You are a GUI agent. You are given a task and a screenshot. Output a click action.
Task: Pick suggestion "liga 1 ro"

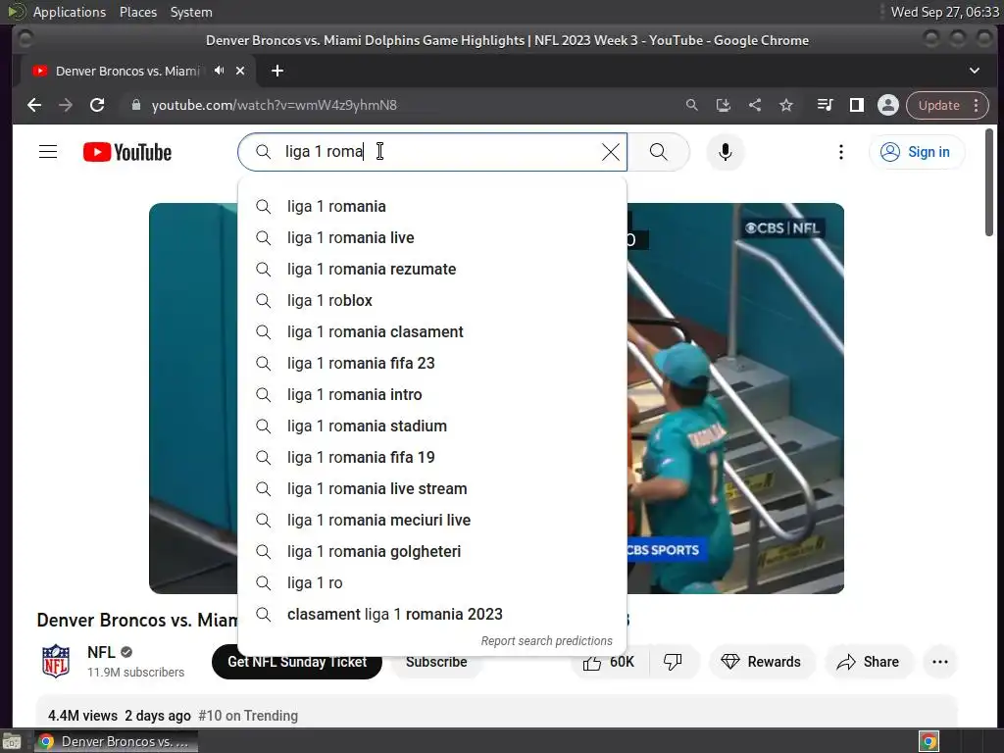(432, 582)
